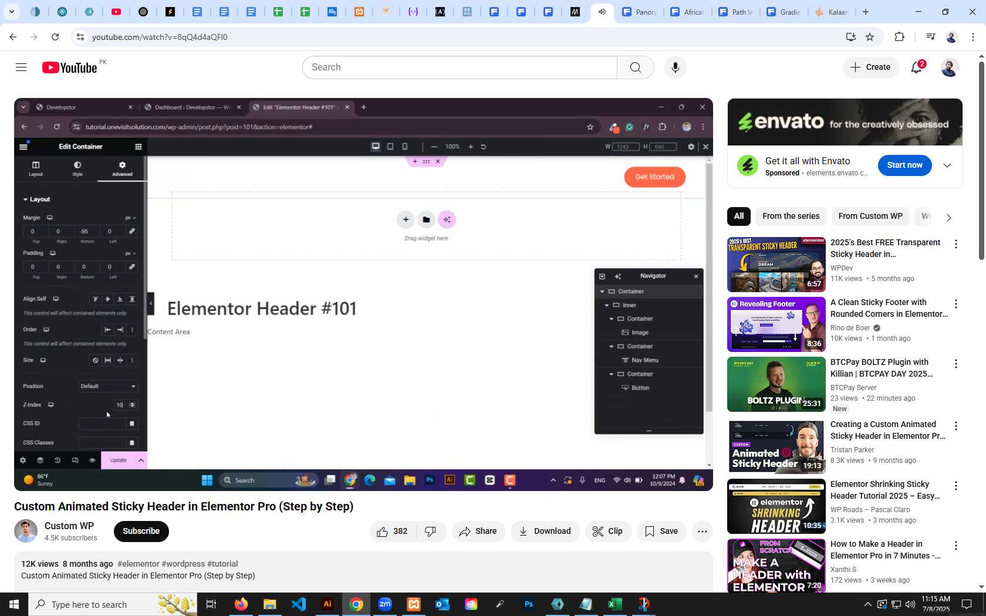This screenshot has height=616, width=986.
Task: Open Custom WP channel avatar
Action: pyautogui.click(x=26, y=532)
